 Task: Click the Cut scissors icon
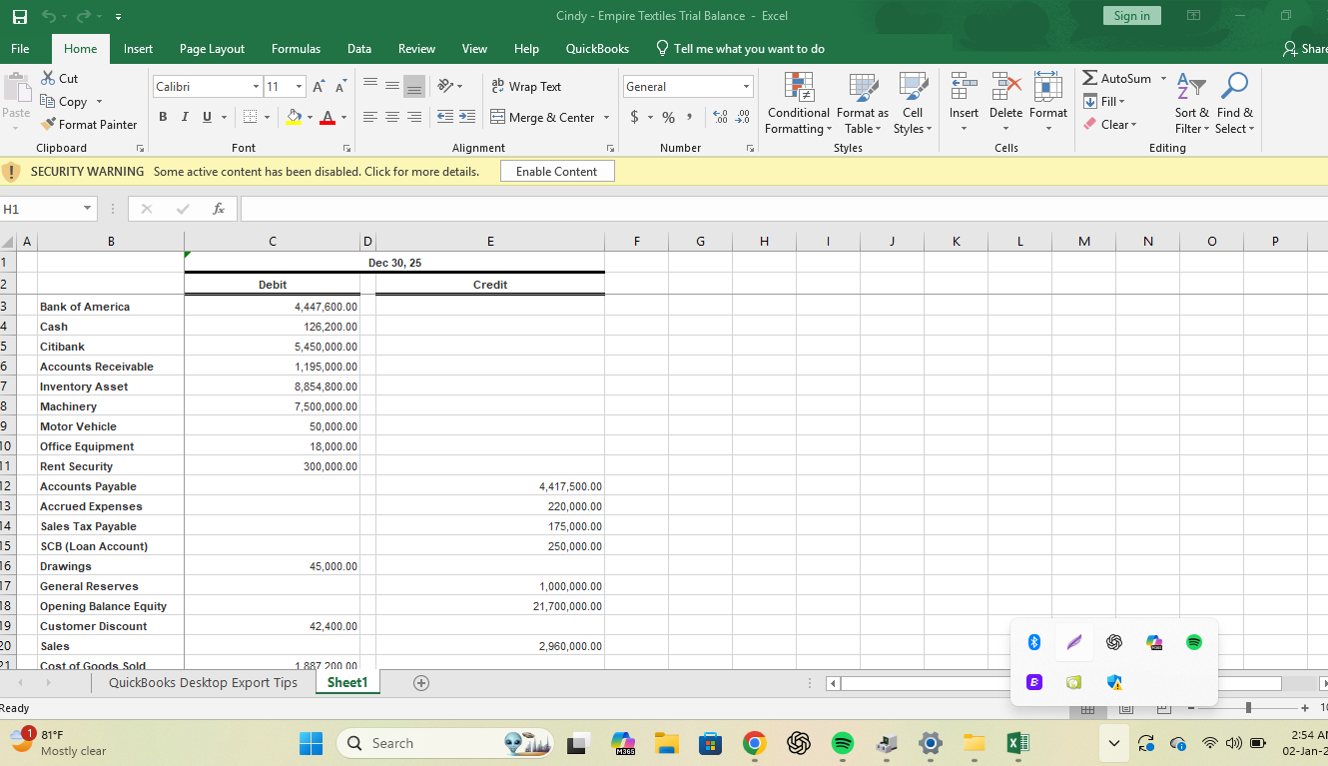pos(48,78)
